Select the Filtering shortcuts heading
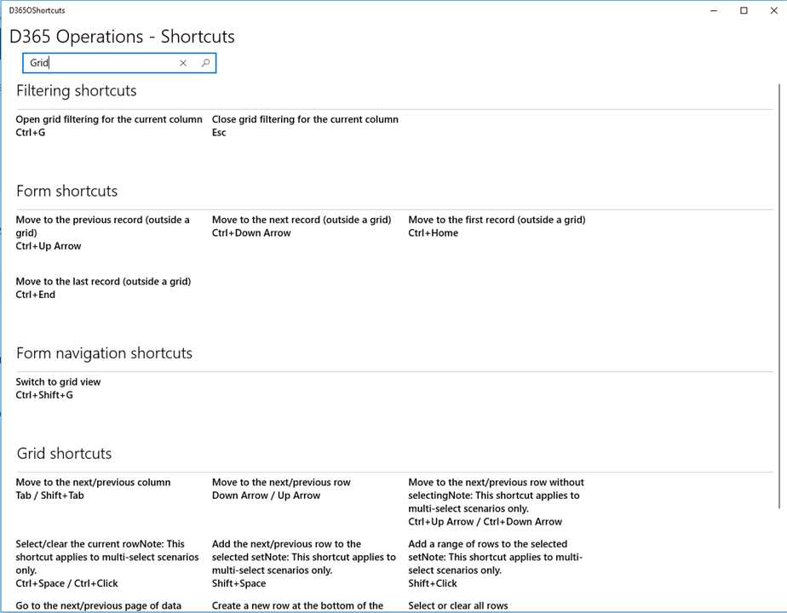The width and height of the screenshot is (787, 613). 77,91
